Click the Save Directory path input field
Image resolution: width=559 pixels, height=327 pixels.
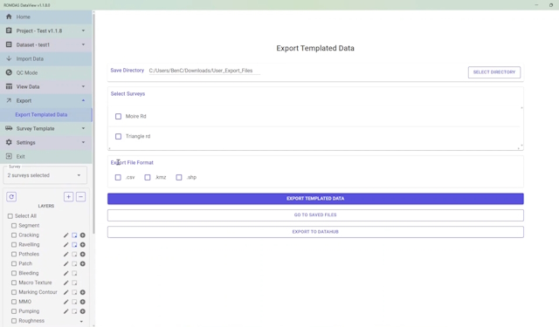coord(204,71)
